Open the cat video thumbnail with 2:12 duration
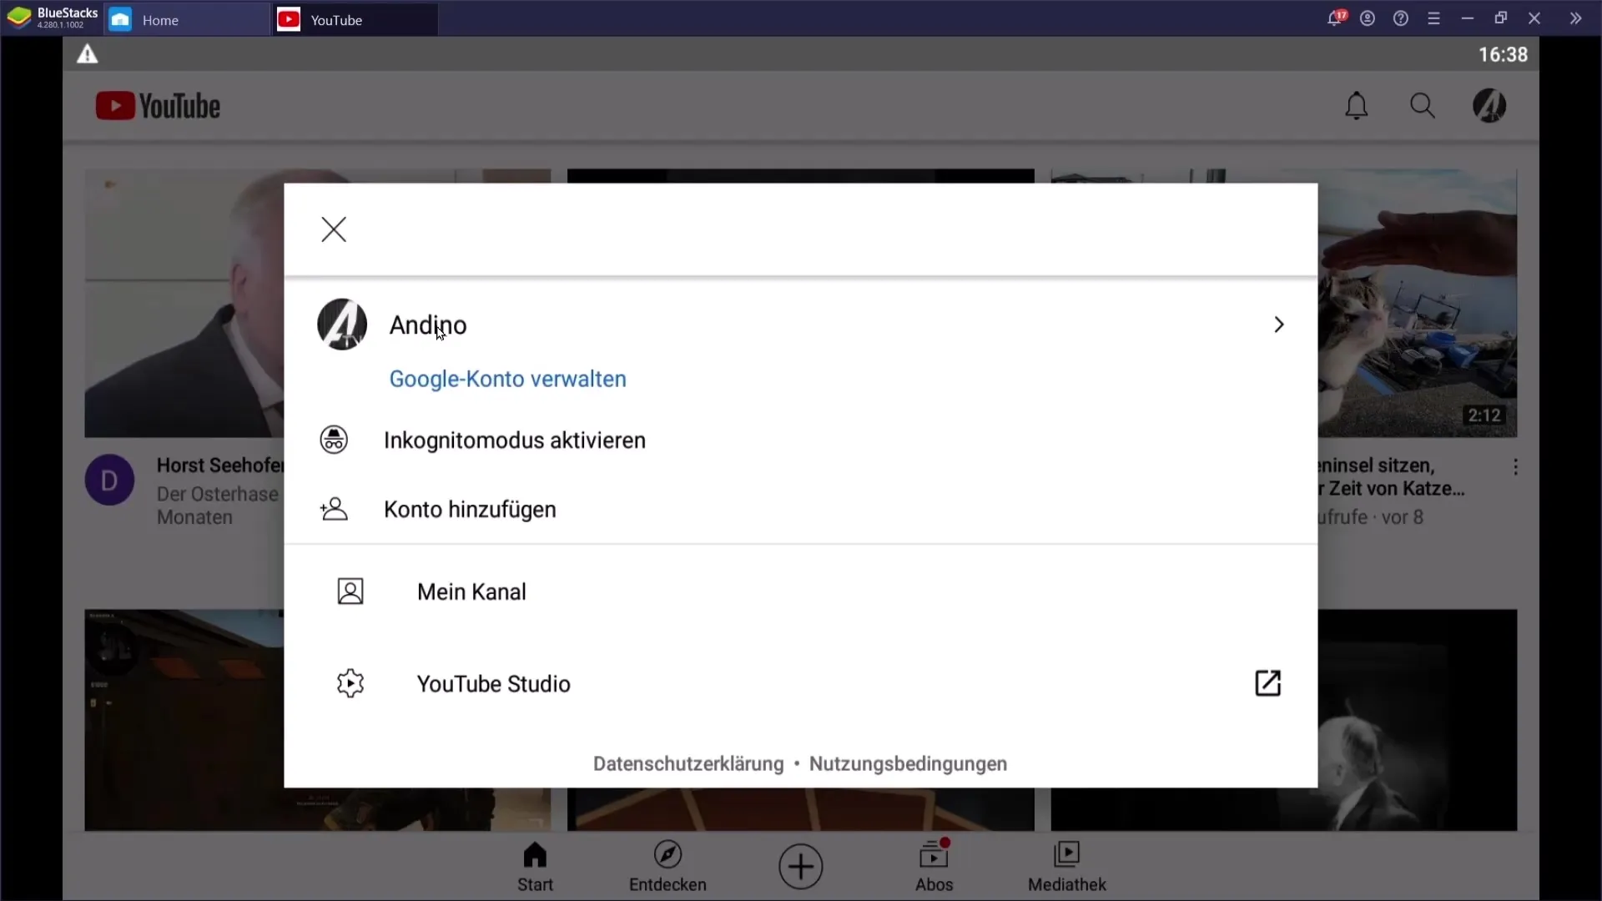Viewport: 1602px width, 901px height. pos(1418,303)
